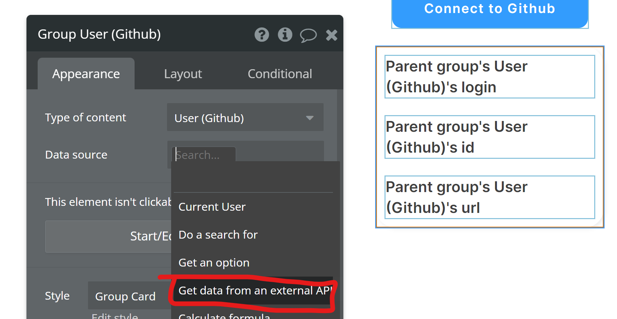Screen dimensions: 617x319
Task: Select the Parent group's User url text element
Action: point(489,197)
